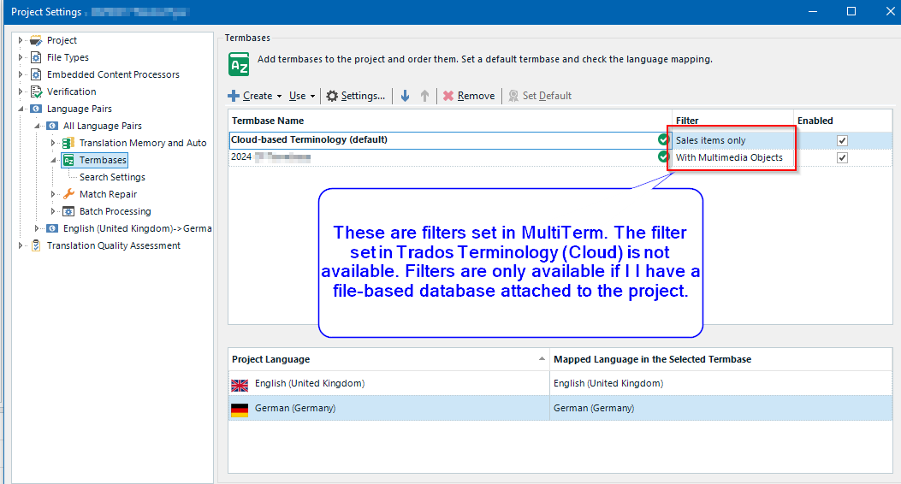Click the Match Repair wrench icon
Viewport: 901px width, 484px height.
[x=68, y=194]
